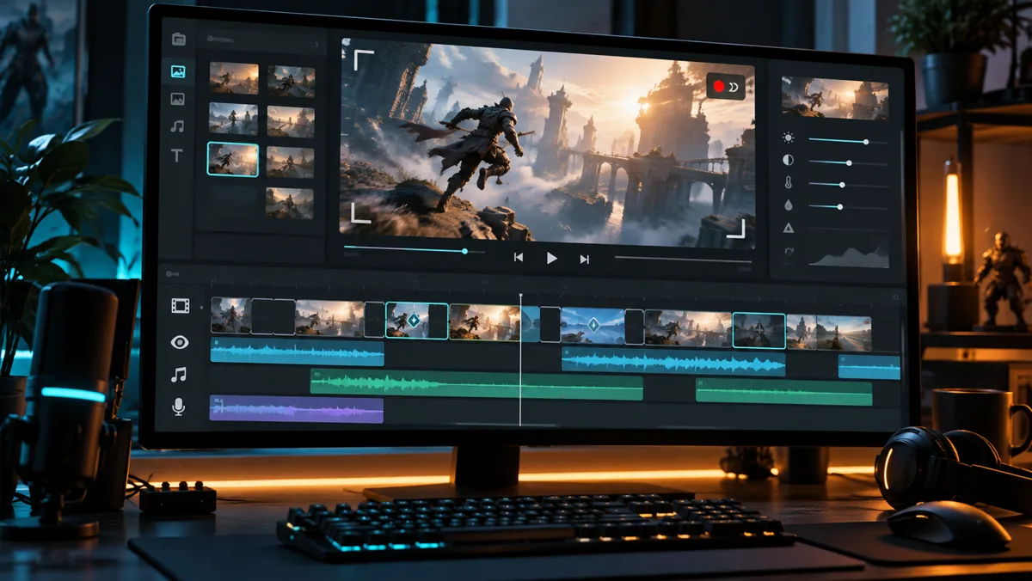The height and width of the screenshot is (581, 1032).
Task: Skip to next frame button
Action: [585, 259]
